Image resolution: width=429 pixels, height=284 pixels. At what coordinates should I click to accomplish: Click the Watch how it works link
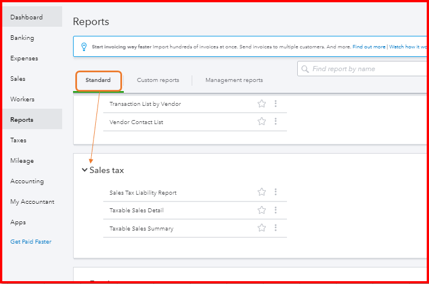click(x=408, y=47)
